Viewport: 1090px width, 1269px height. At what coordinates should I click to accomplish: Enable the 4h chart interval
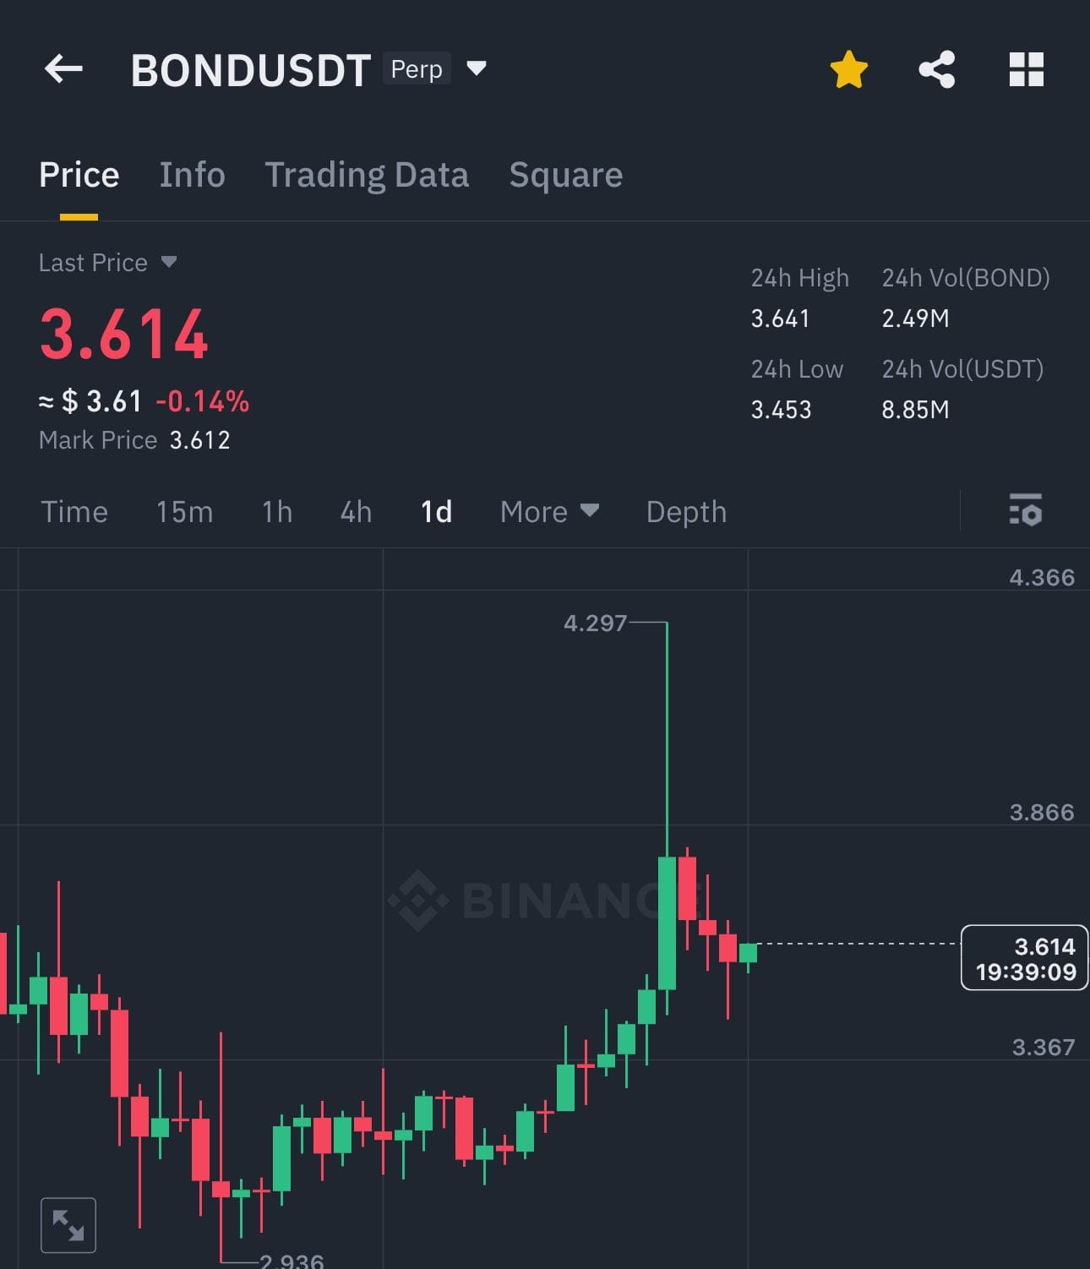(x=355, y=511)
